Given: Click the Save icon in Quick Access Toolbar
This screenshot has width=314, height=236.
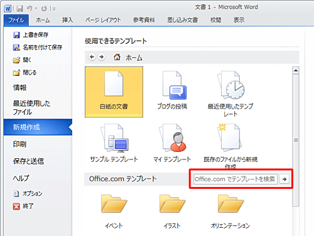Looking at the screenshot, I should (x=20, y=9).
